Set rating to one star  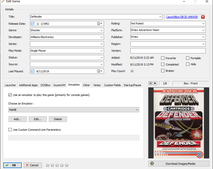tap(48, 165)
